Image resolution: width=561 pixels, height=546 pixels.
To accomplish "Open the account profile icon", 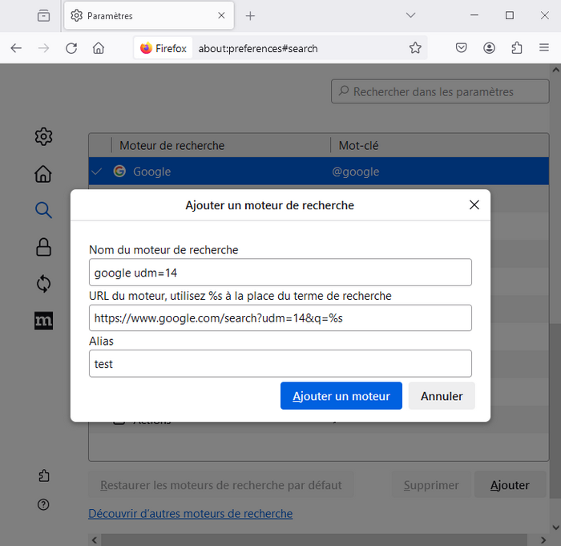I will coord(489,47).
